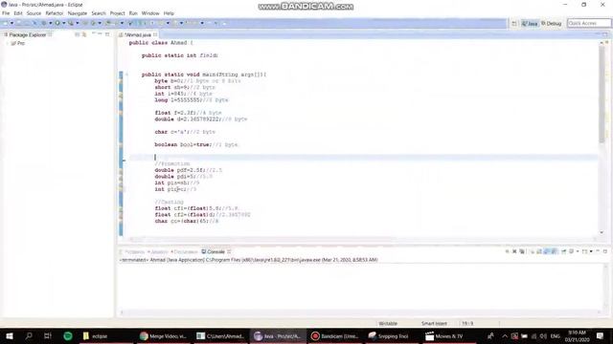Click the Terminate icon in Console toolbar
The width and height of the screenshot is (613, 344).
[507, 251]
